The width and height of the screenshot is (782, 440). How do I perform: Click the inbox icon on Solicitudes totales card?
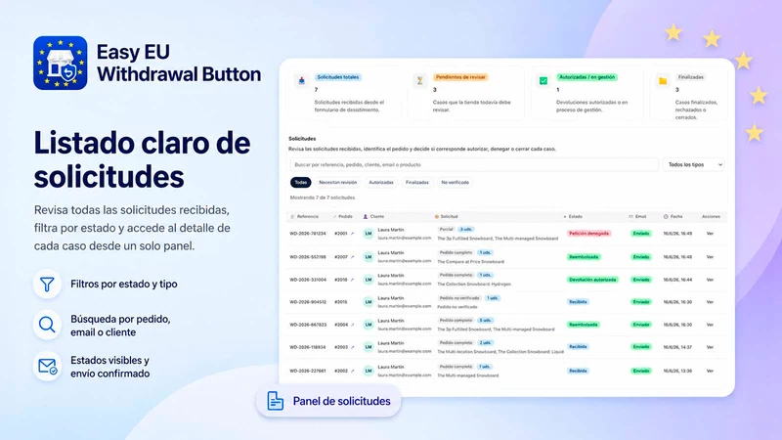(x=302, y=80)
